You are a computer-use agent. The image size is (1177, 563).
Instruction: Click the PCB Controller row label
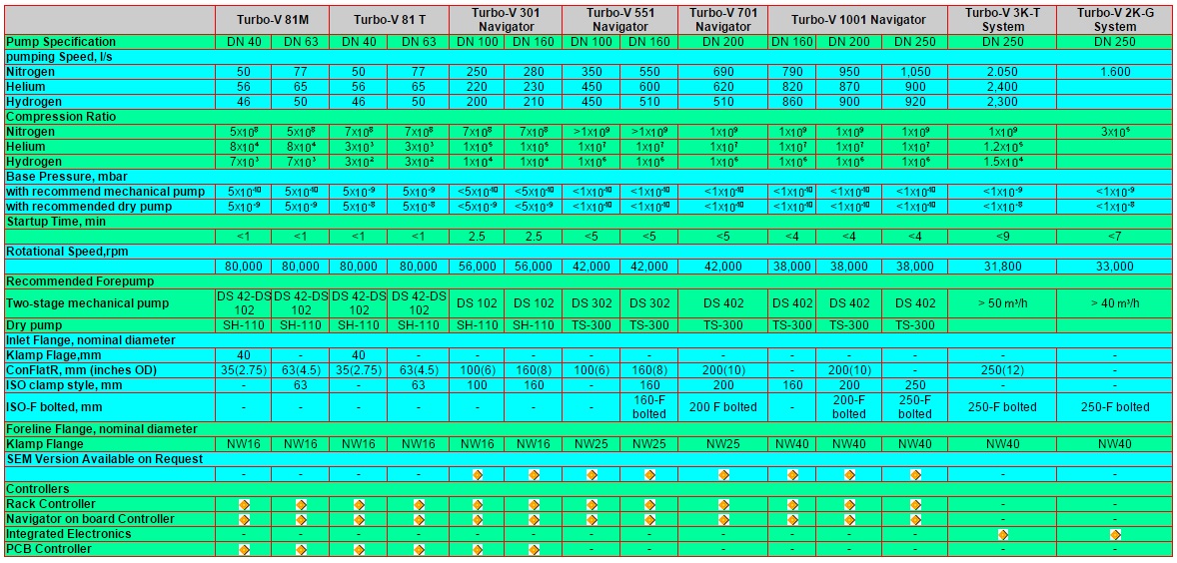[x=49, y=549]
